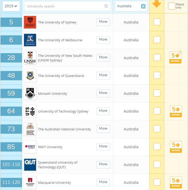Image resolution: width=188 pixels, height=190 pixels.
Task: Click the magnifier search icon
Action: pyautogui.click(x=106, y=6)
